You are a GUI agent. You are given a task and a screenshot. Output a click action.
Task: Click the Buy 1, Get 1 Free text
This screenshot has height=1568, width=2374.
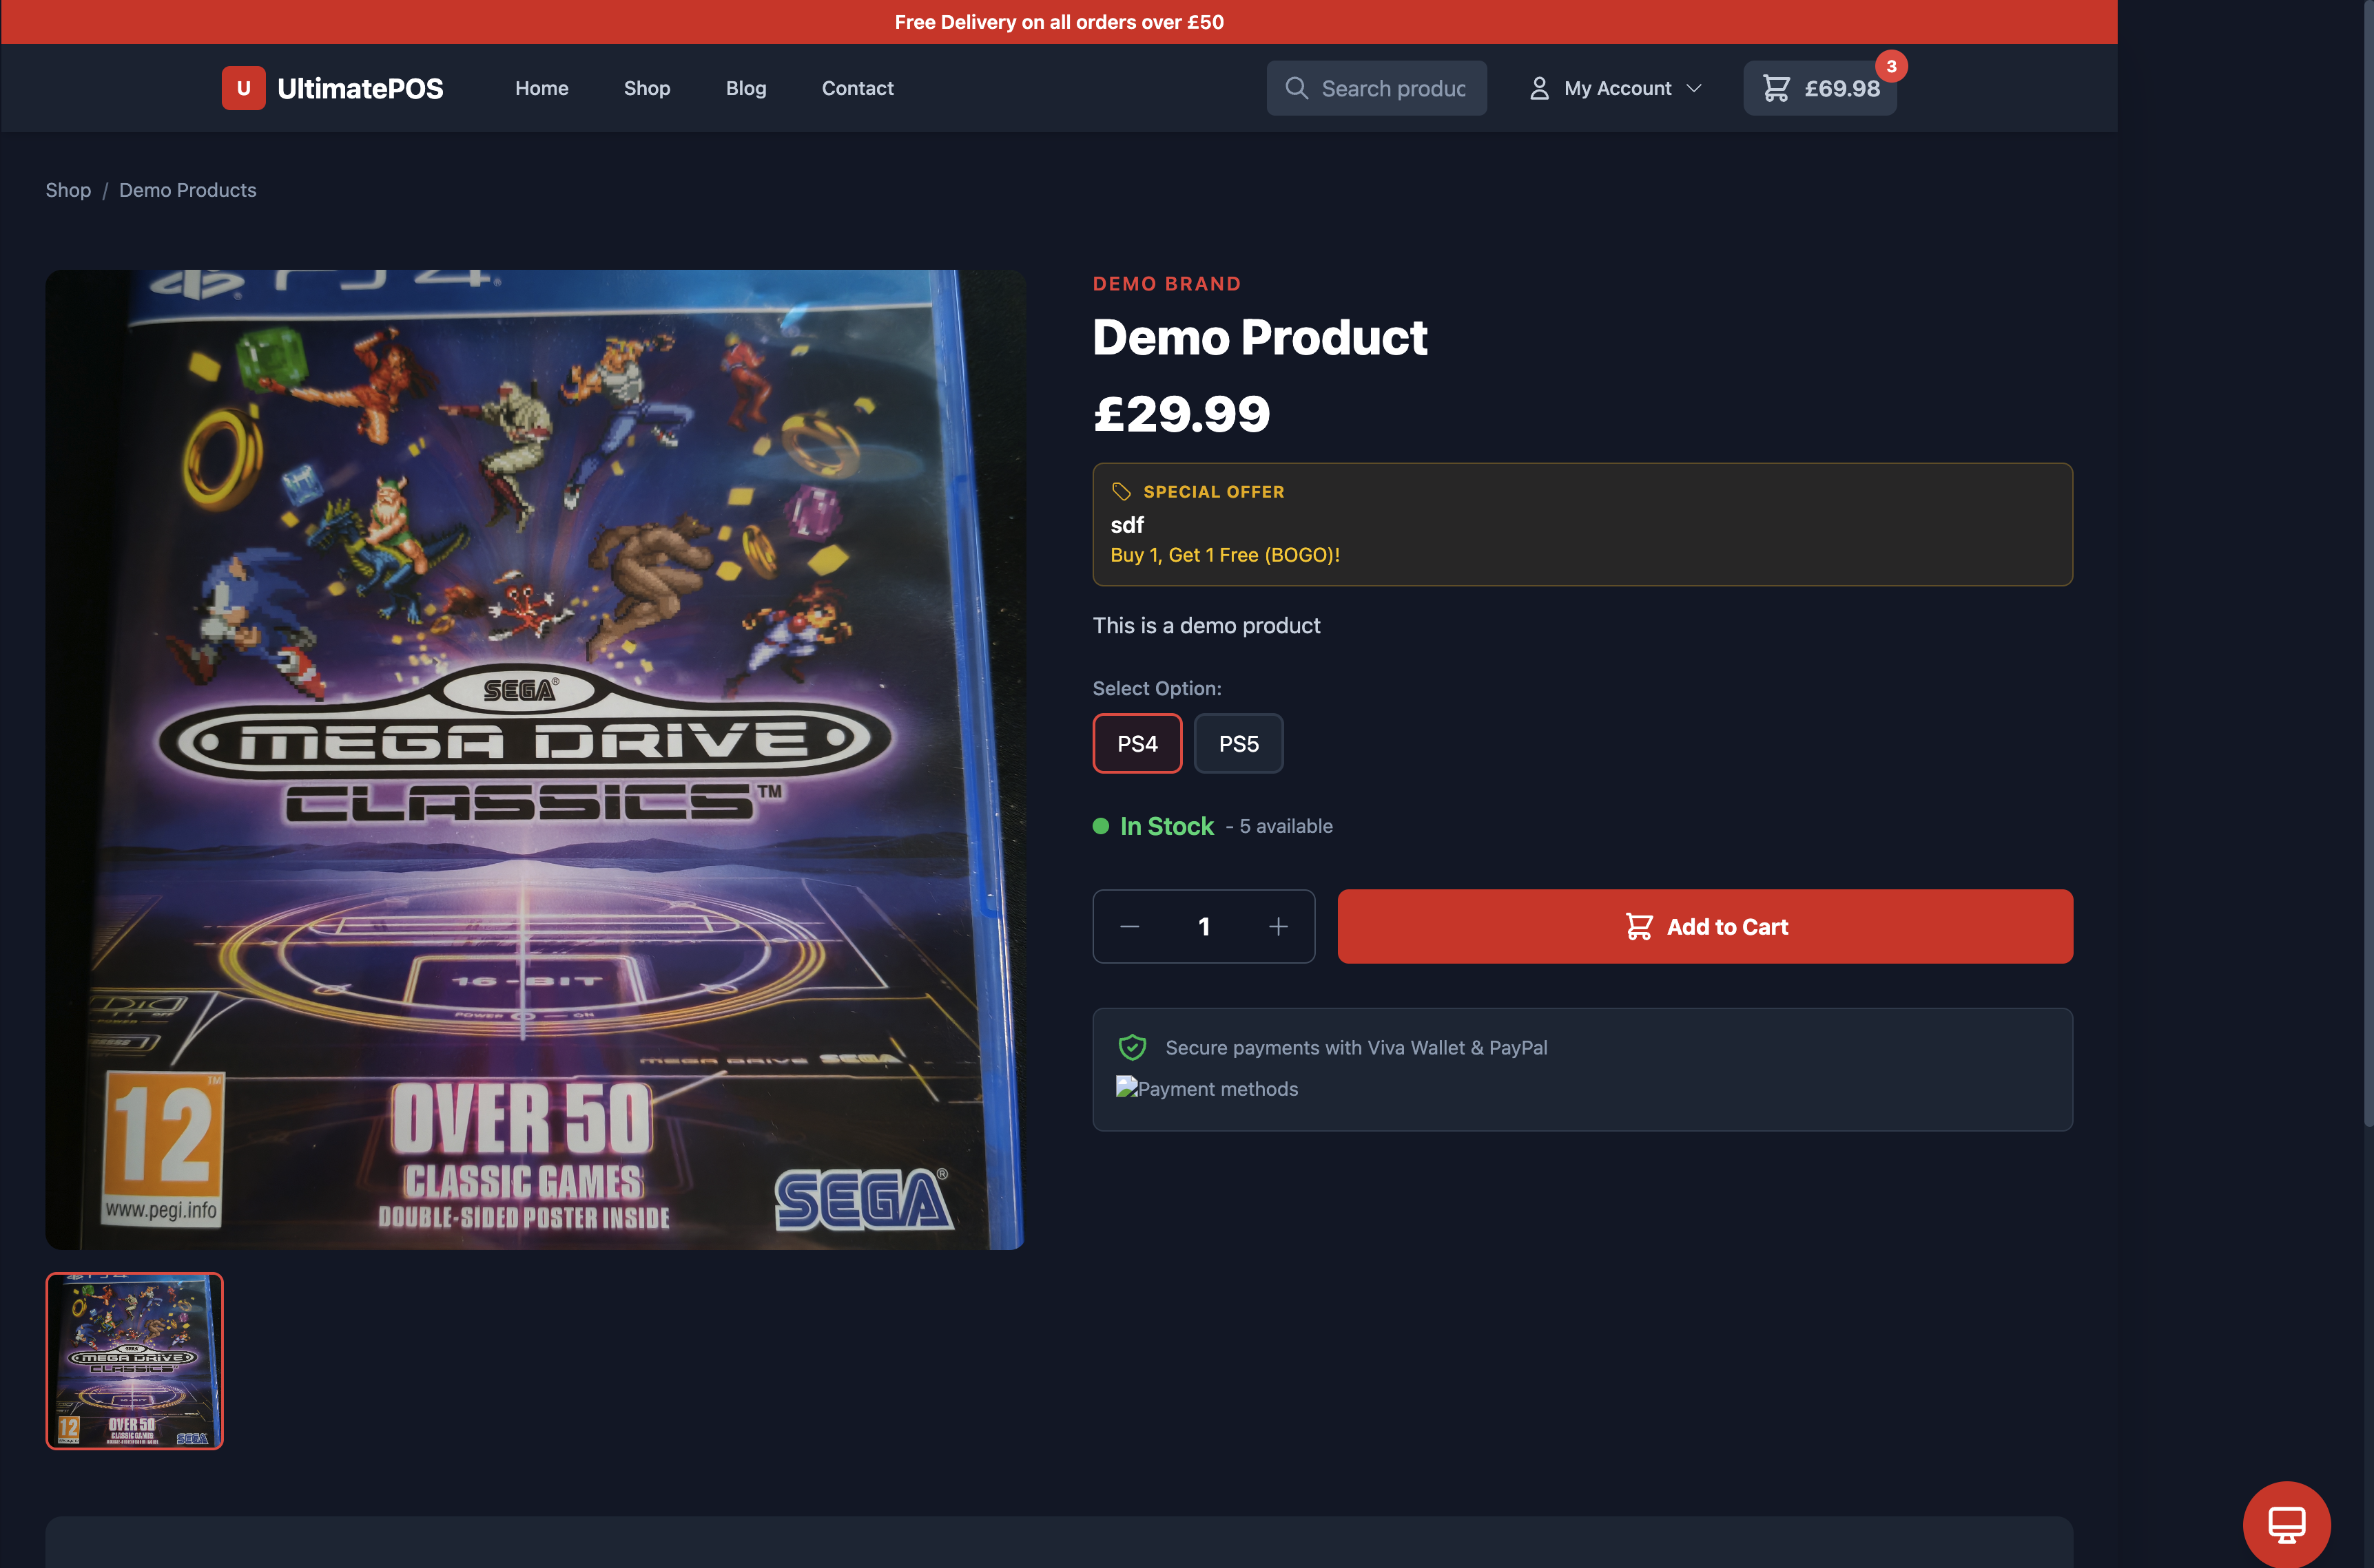tap(1225, 555)
